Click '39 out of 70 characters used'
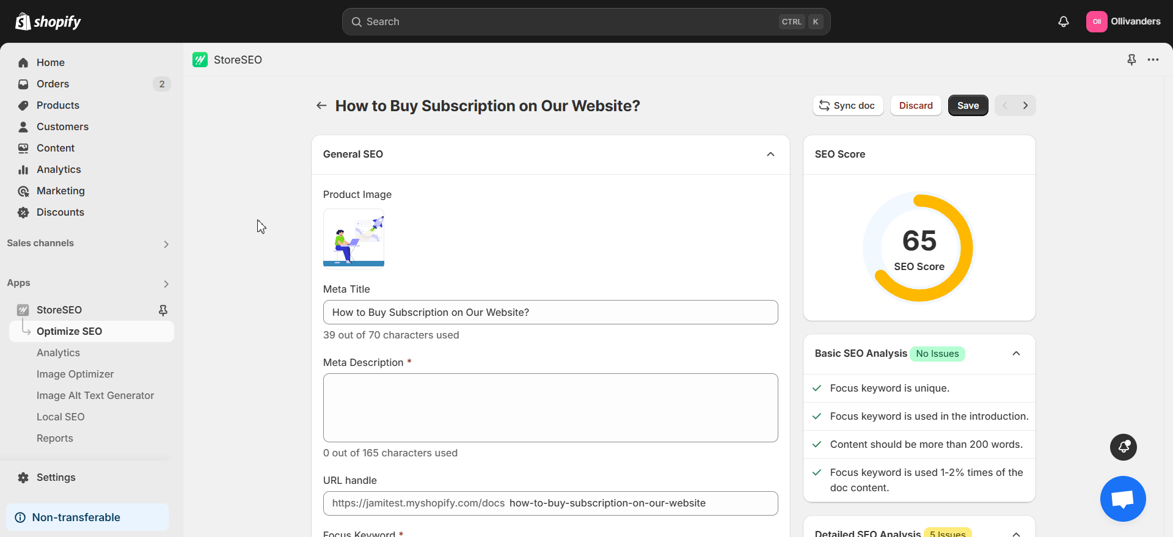Screen dimensions: 1173x537 pyautogui.click(x=391, y=335)
